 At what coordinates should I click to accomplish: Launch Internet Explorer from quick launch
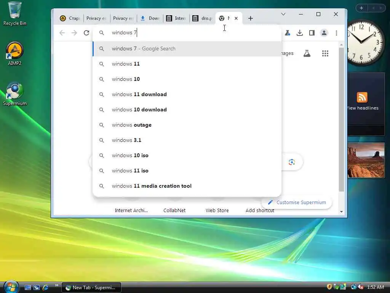[45, 288]
